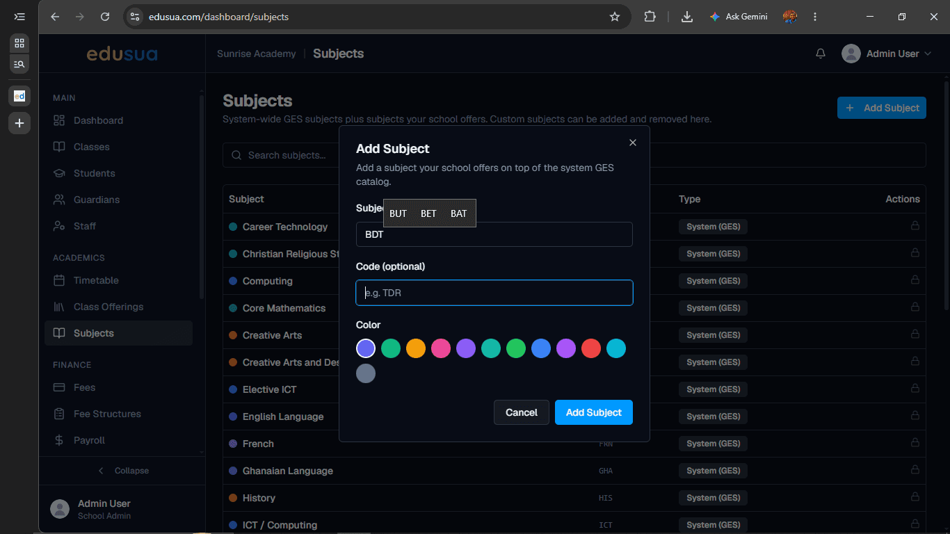Click the Career Technology subject name
The width and height of the screenshot is (950, 534).
285,227
